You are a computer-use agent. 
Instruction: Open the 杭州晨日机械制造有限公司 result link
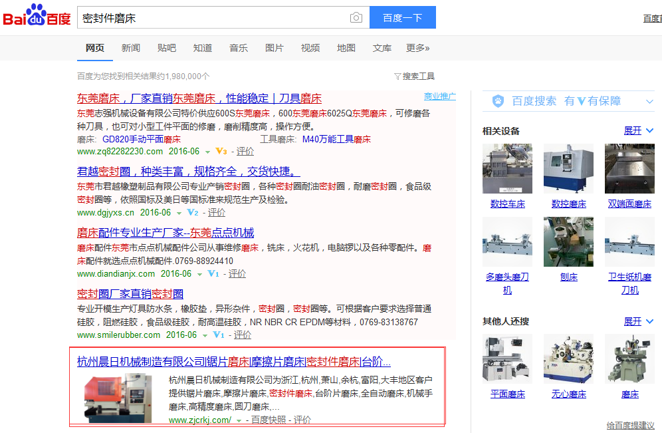pos(233,362)
